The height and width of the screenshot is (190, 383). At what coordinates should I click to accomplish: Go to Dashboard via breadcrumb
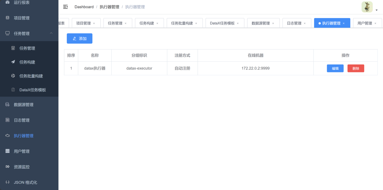point(84,7)
